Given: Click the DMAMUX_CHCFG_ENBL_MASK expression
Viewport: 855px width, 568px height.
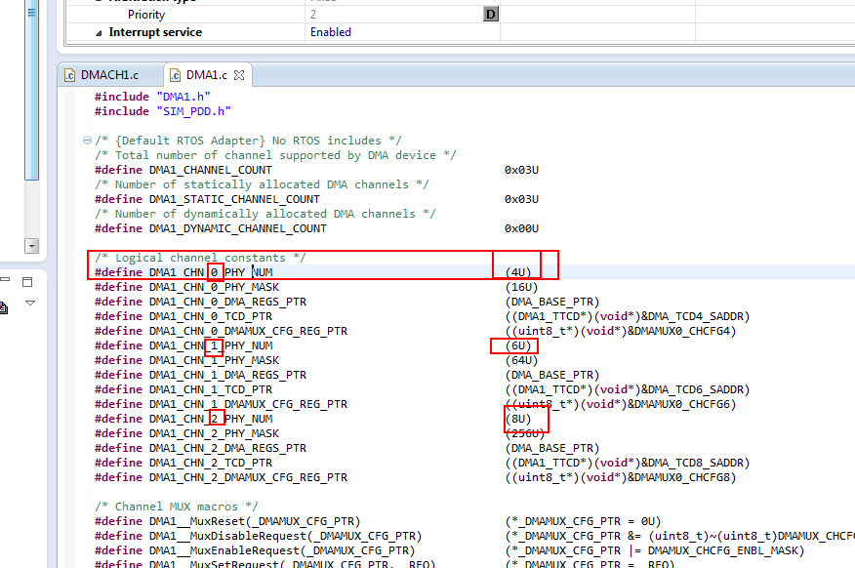Looking at the screenshot, I should [722, 551].
